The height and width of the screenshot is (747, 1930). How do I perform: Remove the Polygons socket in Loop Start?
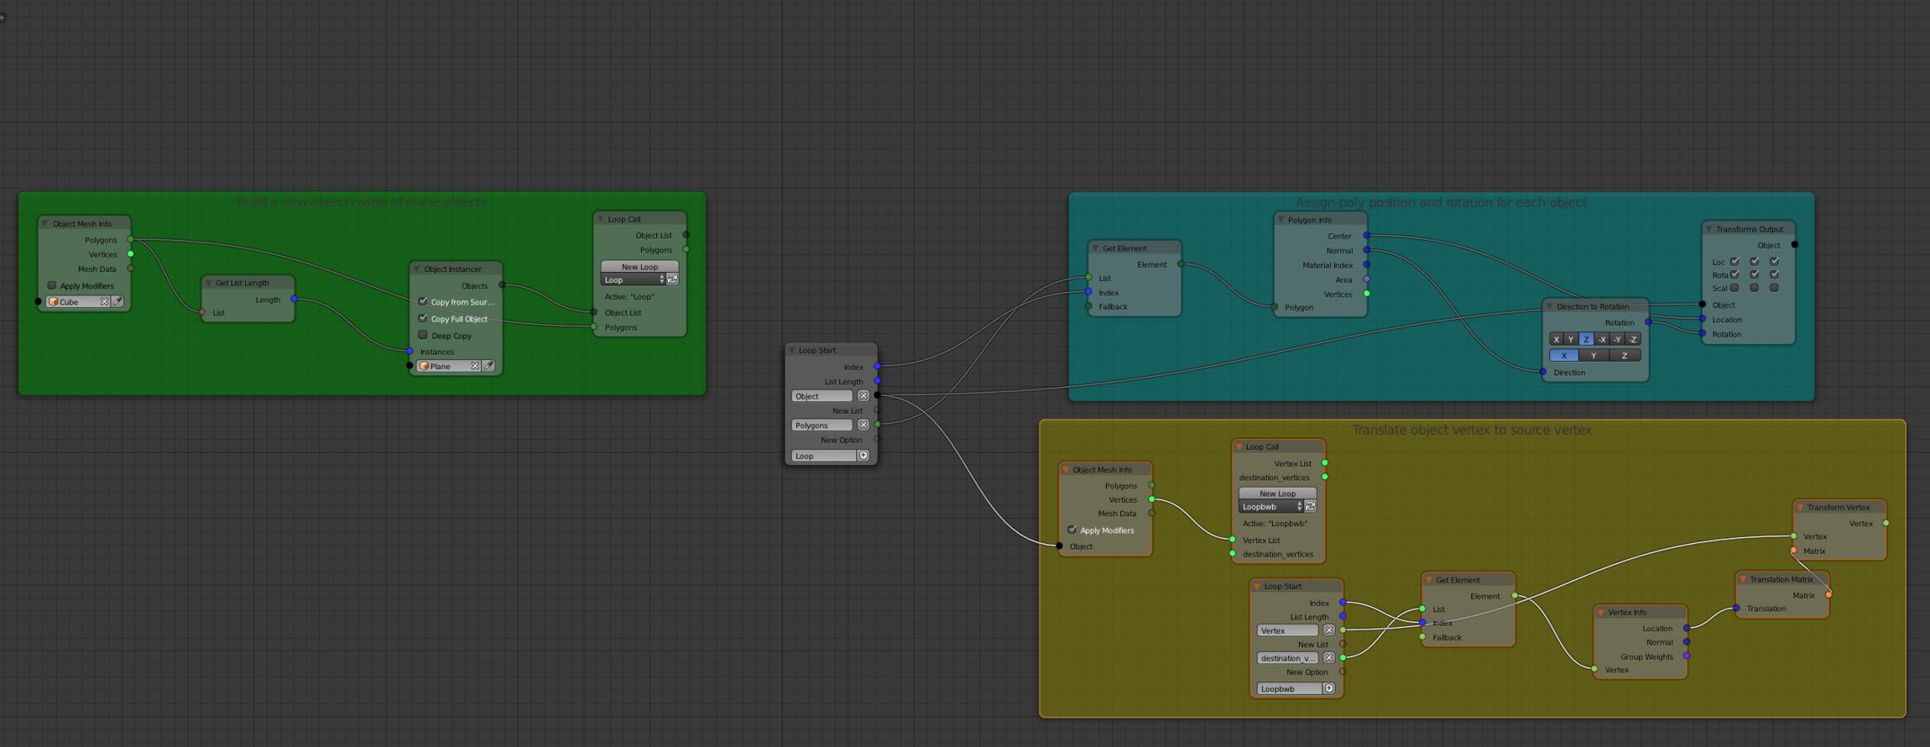863,425
